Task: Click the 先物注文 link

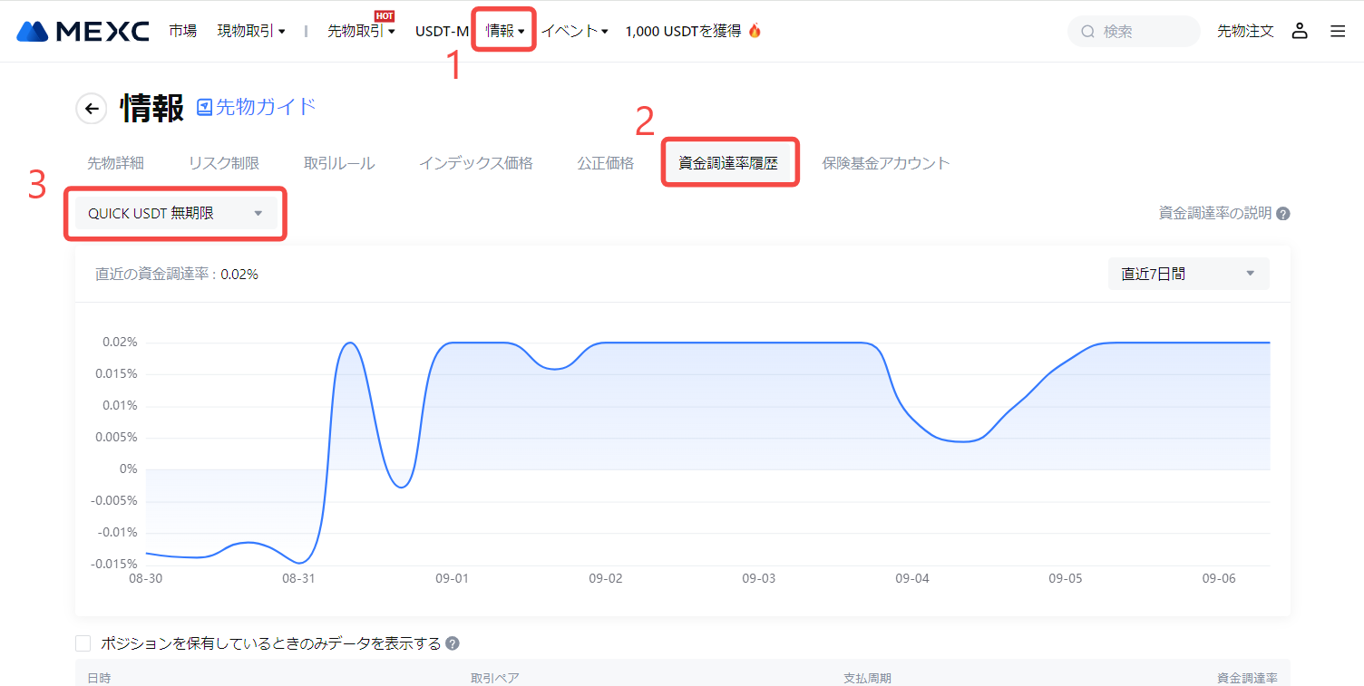Action: click(x=1245, y=31)
